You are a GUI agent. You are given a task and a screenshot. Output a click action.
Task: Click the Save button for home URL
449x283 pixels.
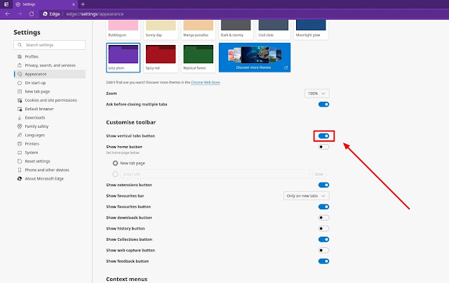[319, 174]
